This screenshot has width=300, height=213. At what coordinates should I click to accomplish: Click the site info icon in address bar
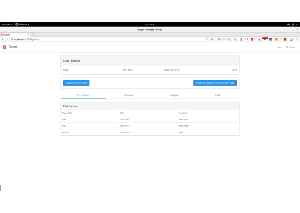12,39
